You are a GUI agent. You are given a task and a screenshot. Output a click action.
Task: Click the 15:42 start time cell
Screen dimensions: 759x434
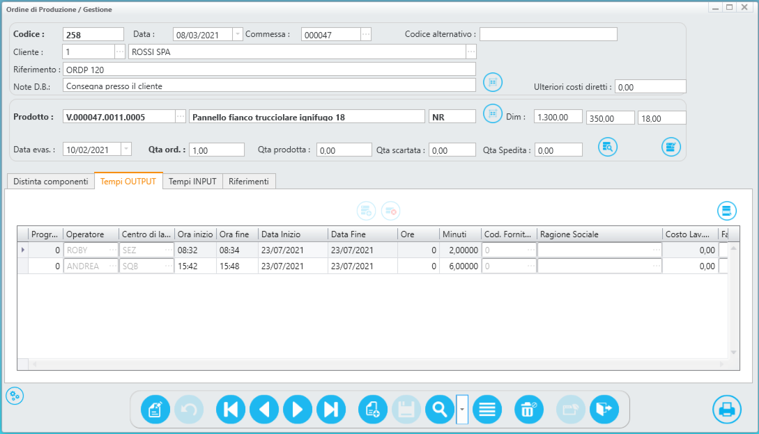click(x=195, y=266)
